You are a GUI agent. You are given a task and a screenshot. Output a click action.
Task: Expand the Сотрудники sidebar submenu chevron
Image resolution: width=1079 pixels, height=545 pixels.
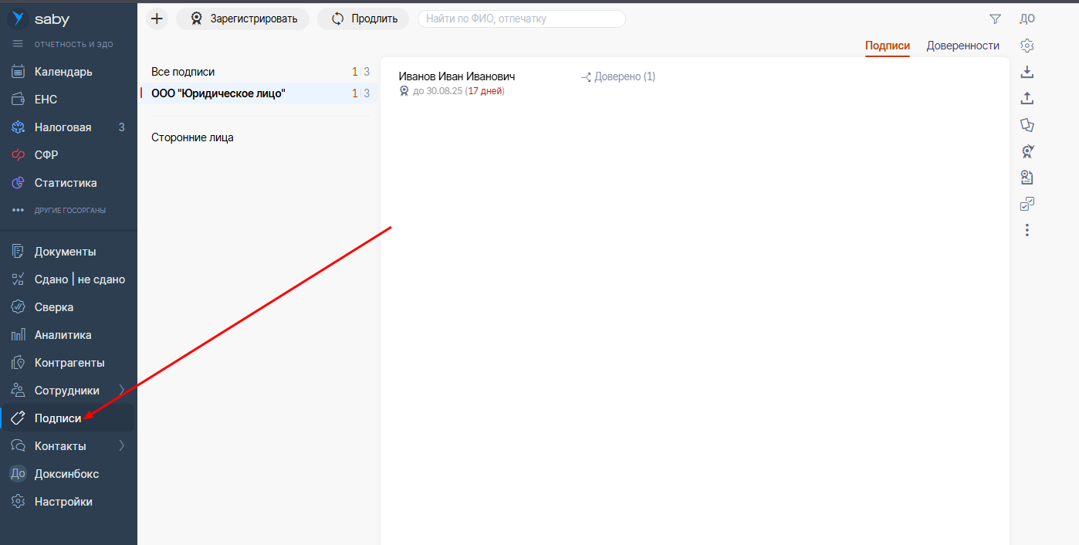point(121,391)
